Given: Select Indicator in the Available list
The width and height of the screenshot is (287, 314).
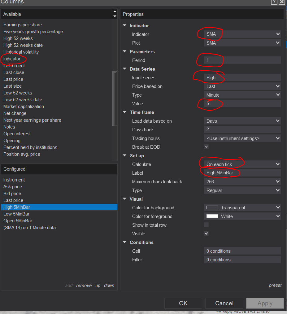Looking at the screenshot, I should click(12, 59).
